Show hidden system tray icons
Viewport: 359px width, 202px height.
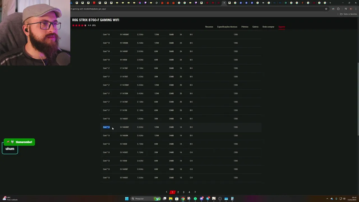pos(327,199)
